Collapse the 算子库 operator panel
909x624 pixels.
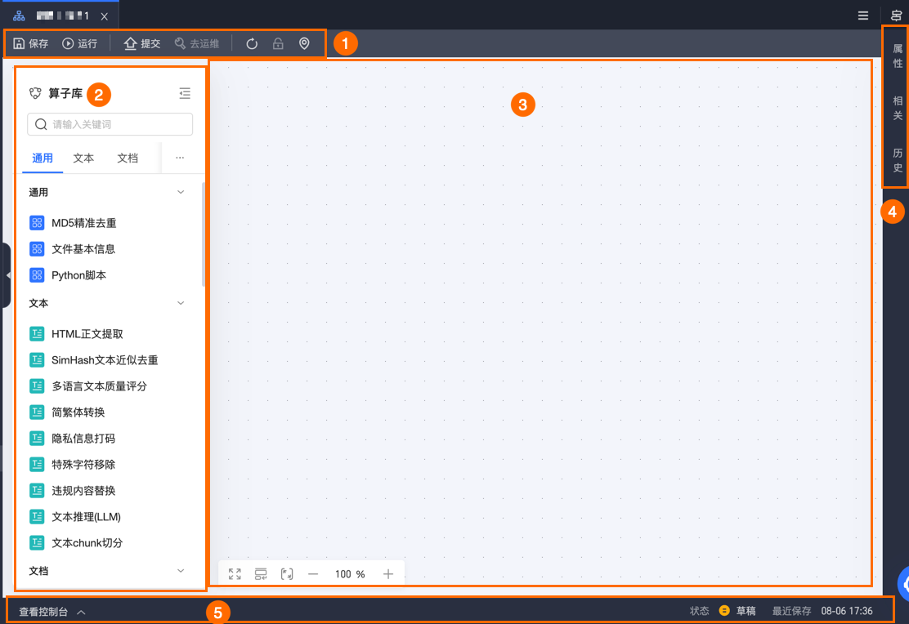pyautogui.click(x=185, y=93)
